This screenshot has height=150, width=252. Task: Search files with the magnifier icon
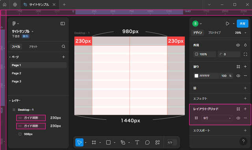coord(63,46)
